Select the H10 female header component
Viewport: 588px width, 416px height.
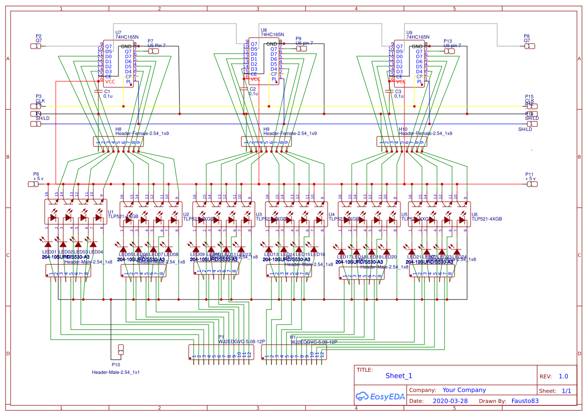pyautogui.click(x=402, y=142)
